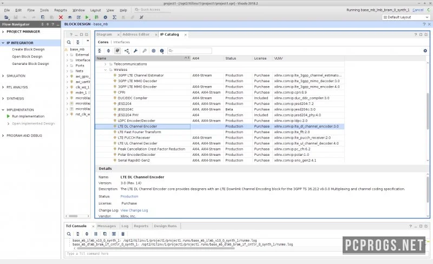Open the Design Runs tab
433x264 pixels.
tap(165, 226)
